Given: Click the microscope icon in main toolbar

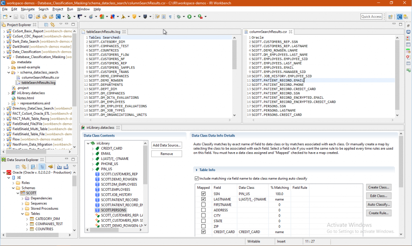Looking at the screenshot, I should pos(69,17).
